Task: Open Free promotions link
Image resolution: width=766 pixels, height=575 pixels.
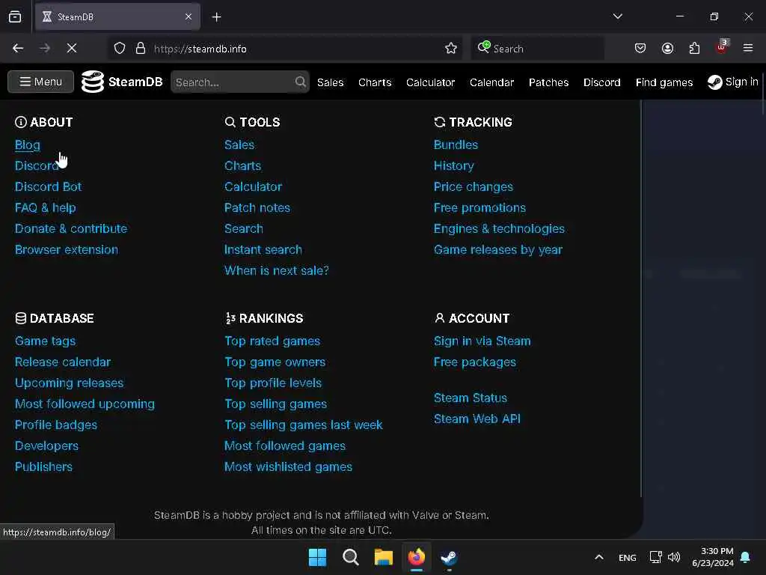Action: 479,208
